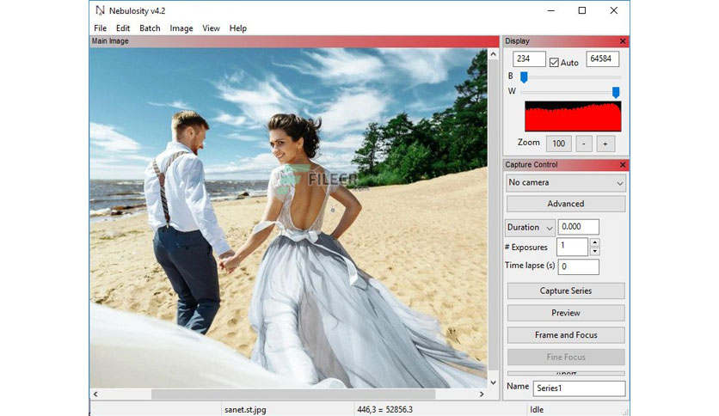719x416 pixels.
Task: Decrease exposures with down spinner arrow
Action: tap(595, 251)
